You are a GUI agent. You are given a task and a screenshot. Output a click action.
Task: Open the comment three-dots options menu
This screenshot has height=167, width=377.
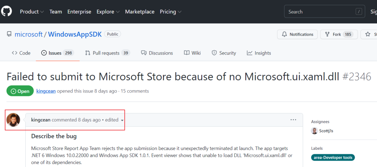point(293,120)
